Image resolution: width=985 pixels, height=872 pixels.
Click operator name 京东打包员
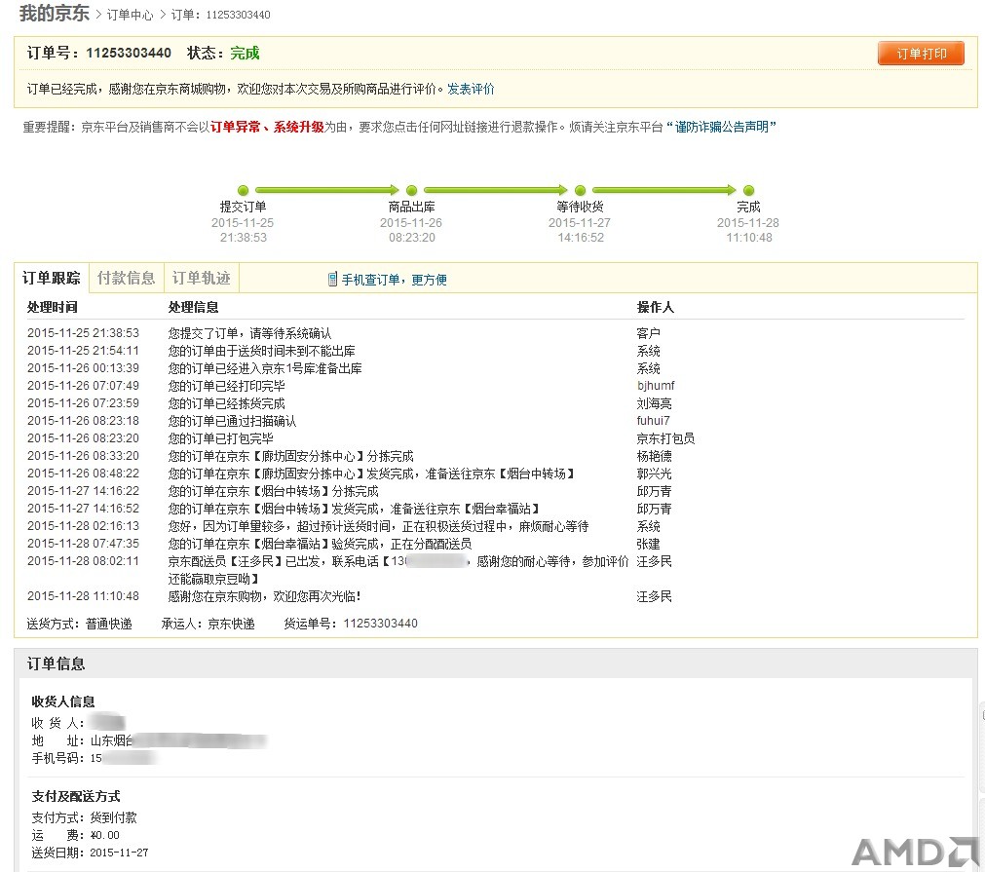pyautogui.click(x=665, y=438)
